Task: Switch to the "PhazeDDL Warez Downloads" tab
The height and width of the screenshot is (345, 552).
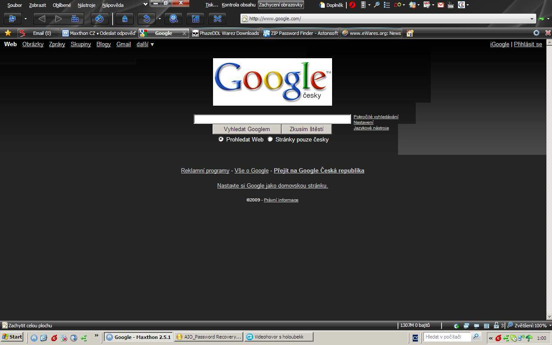Action: (x=226, y=33)
